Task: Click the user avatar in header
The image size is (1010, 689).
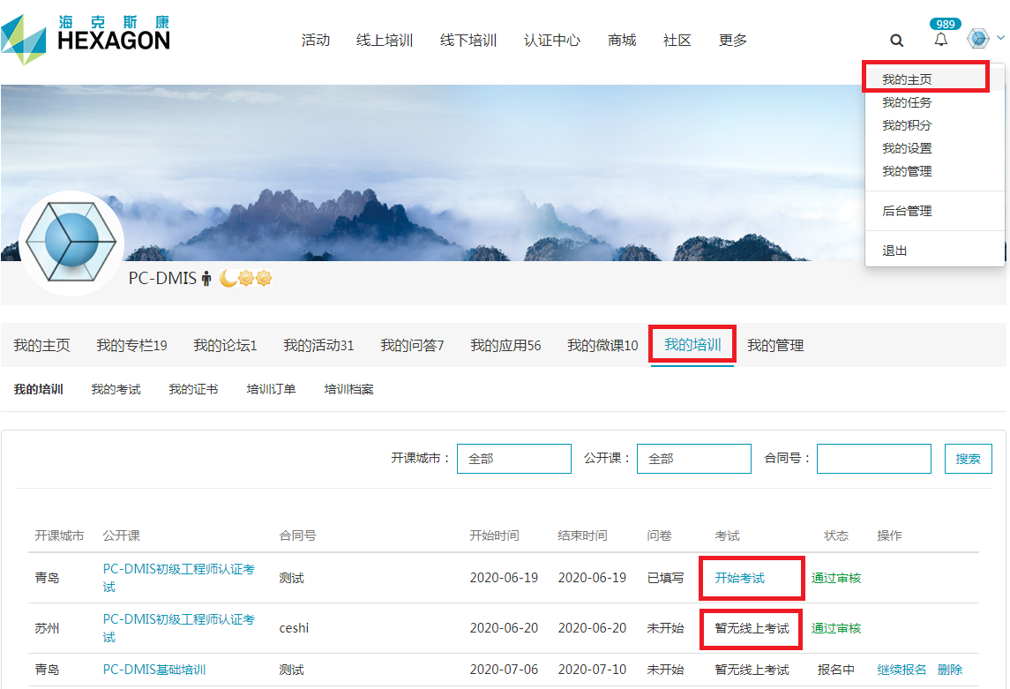Action: [x=977, y=39]
